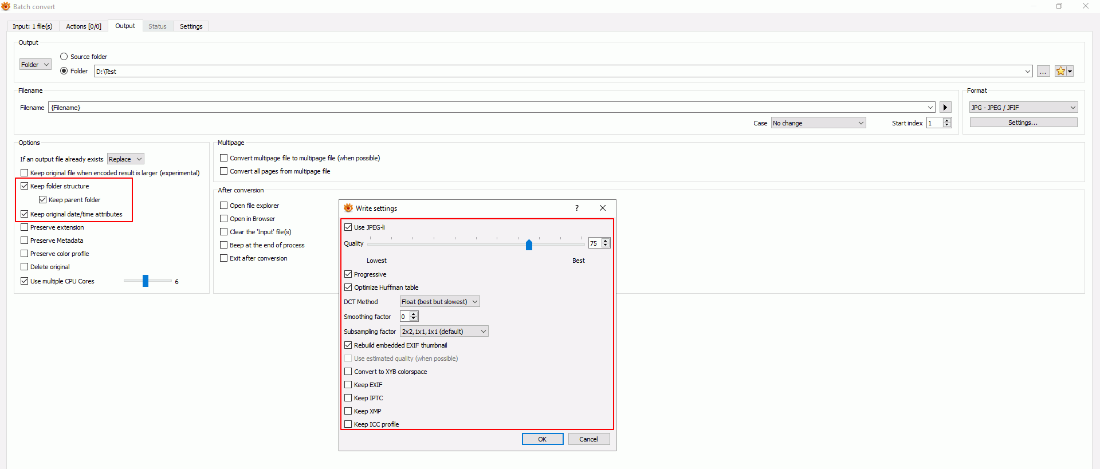
Task: Switch to the Actions [0/0] tab
Action: [84, 26]
